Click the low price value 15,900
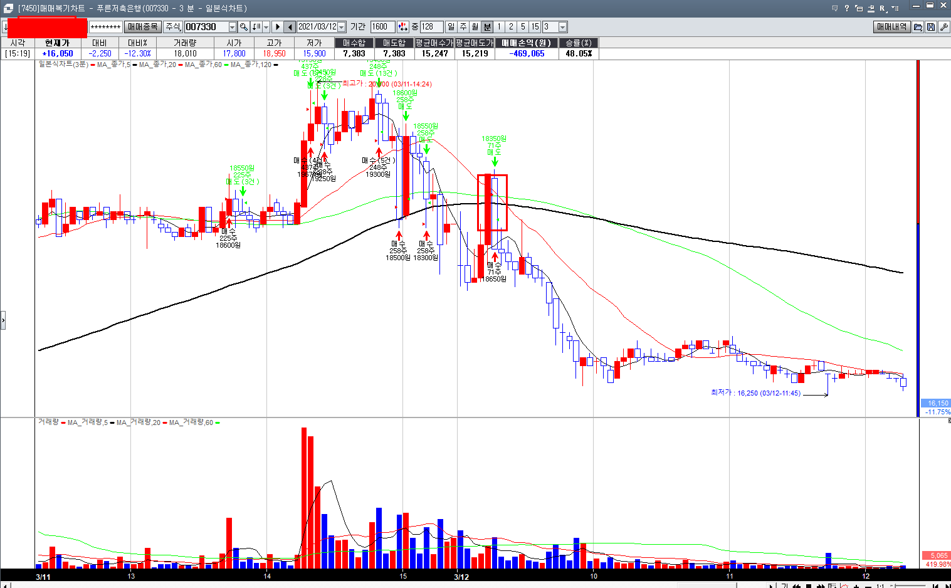The width and height of the screenshot is (951, 588). 314,53
